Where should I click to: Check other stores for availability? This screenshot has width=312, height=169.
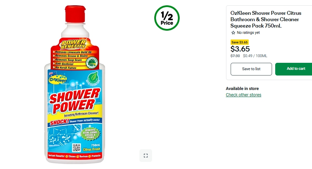243,95
